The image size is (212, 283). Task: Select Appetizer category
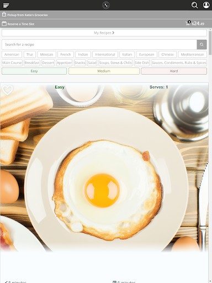click(x=64, y=63)
